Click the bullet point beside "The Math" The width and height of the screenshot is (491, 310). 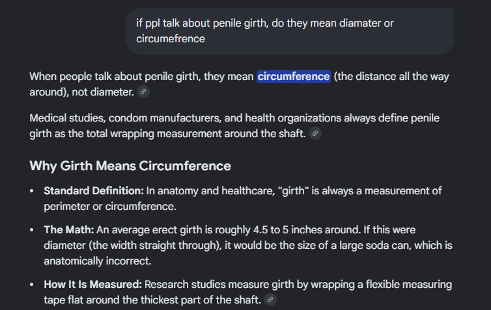pos(32,230)
